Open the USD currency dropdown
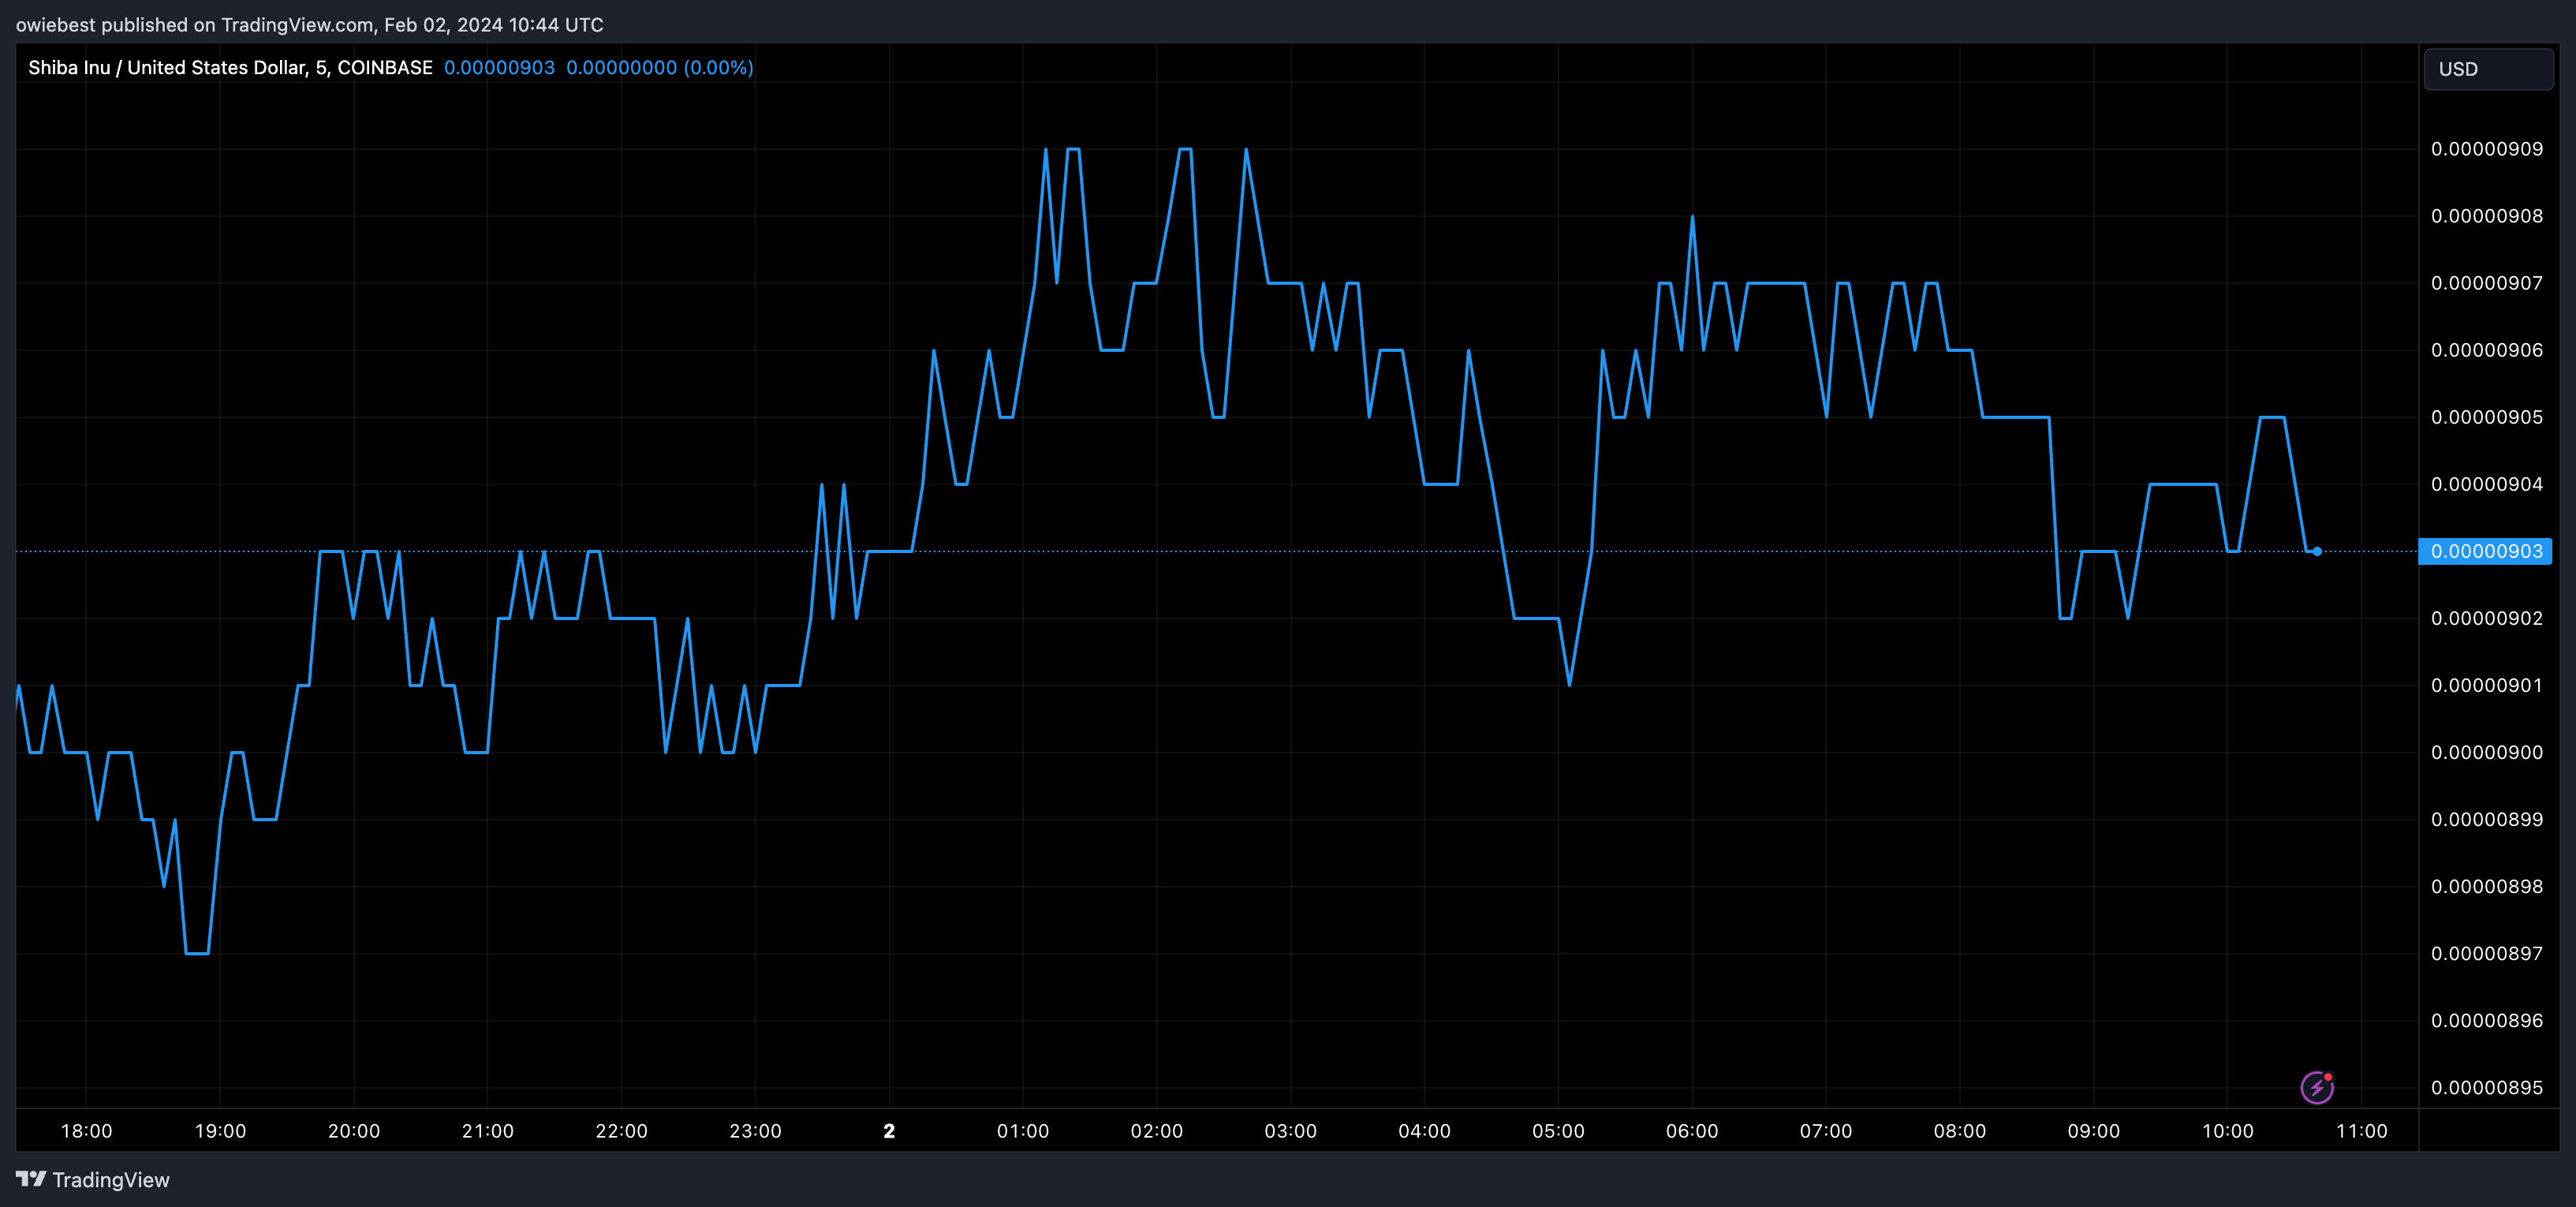Screen dimensions: 2576x1207 coord(2487,69)
